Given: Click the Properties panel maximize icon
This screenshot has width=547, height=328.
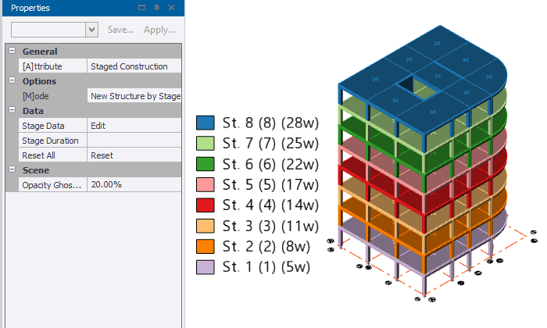Looking at the screenshot, I should 141,7.
